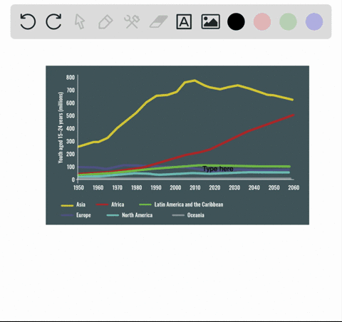Click the Europe legend label

pos(83,215)
